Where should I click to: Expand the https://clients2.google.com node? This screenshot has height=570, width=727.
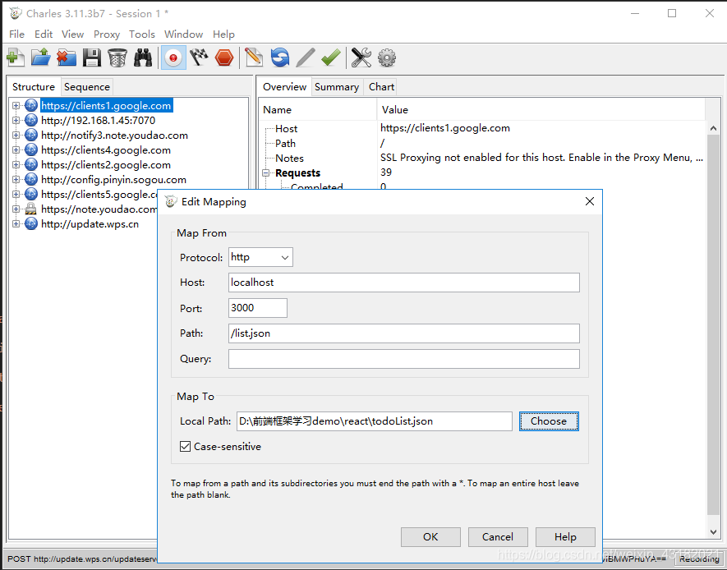pyautogui.click(x=16, y=165)
